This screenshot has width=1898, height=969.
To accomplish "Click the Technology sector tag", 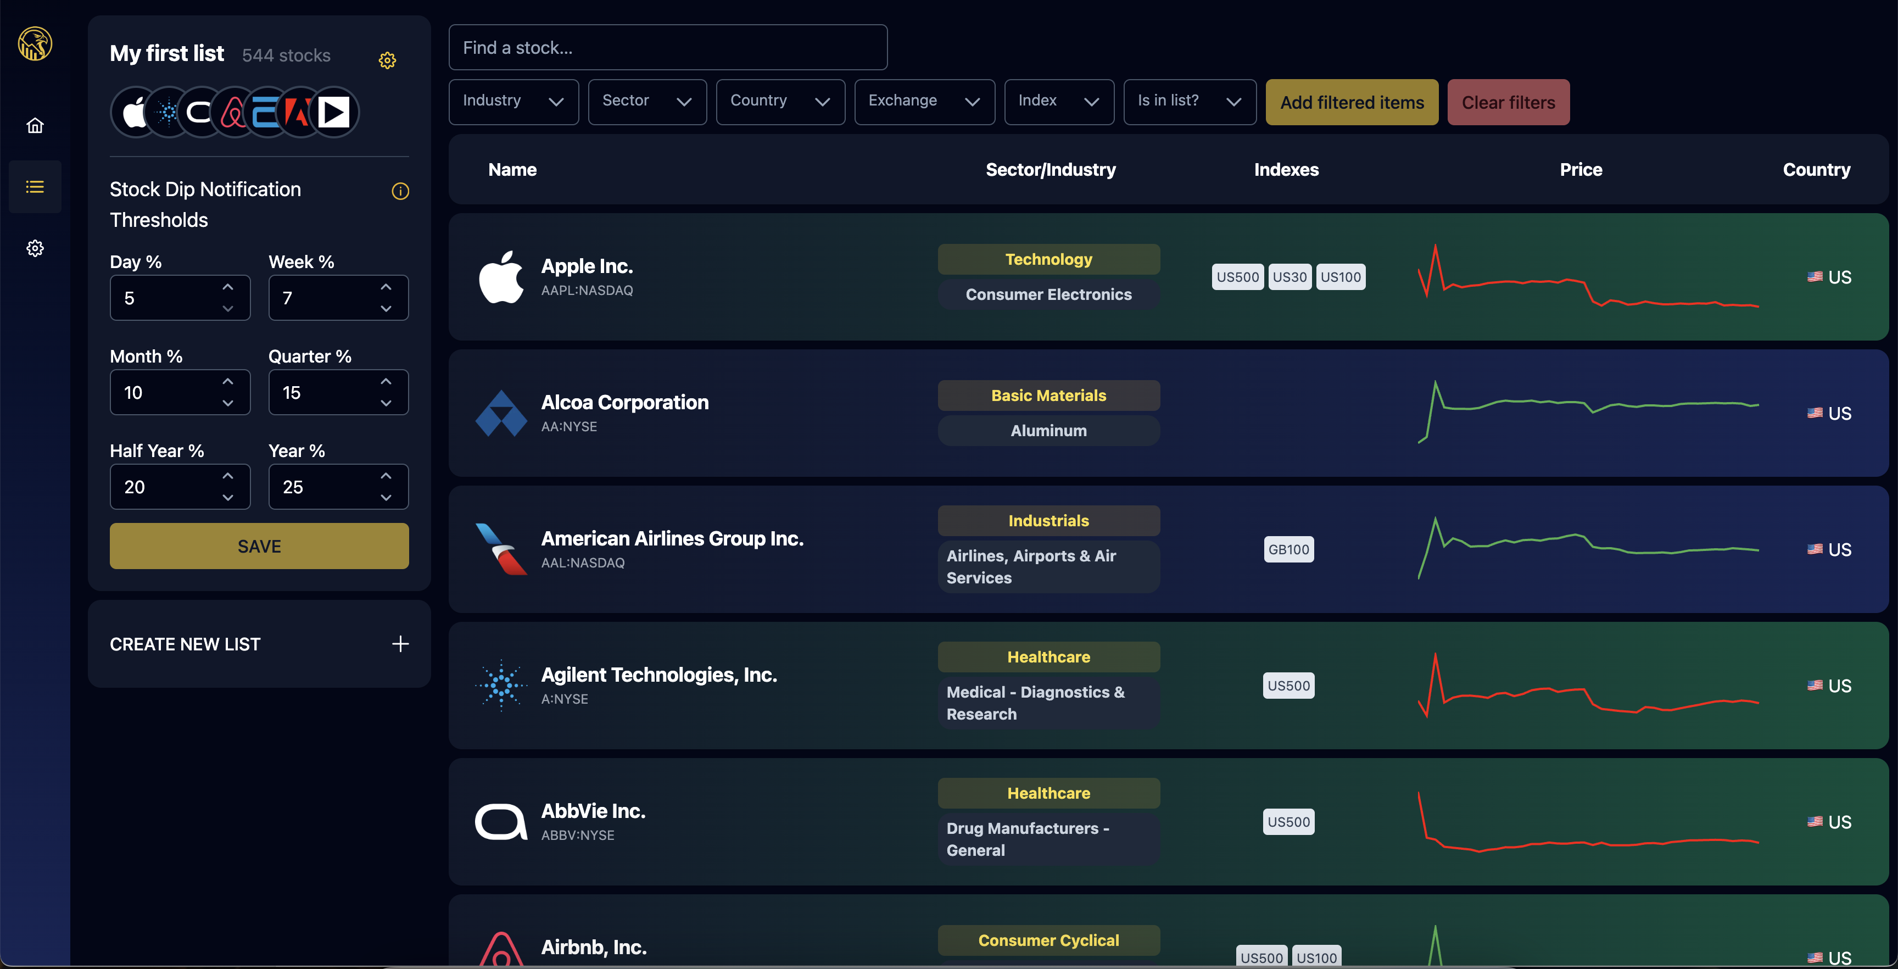I will (x=1048, y=259).
